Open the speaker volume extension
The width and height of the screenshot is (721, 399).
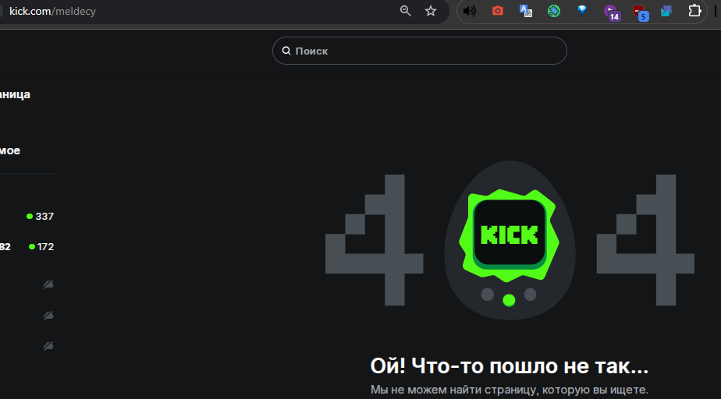click(470, 11)
